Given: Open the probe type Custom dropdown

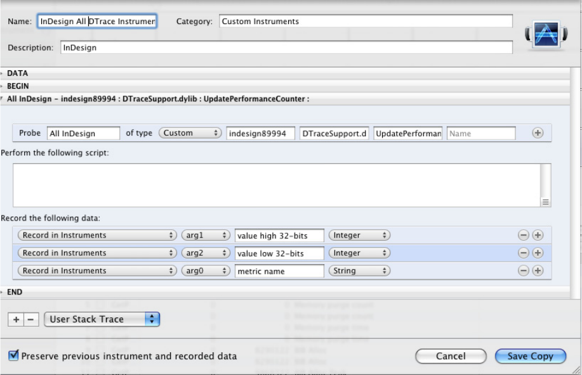Looking at the screenshot, I should click(190, 133).
